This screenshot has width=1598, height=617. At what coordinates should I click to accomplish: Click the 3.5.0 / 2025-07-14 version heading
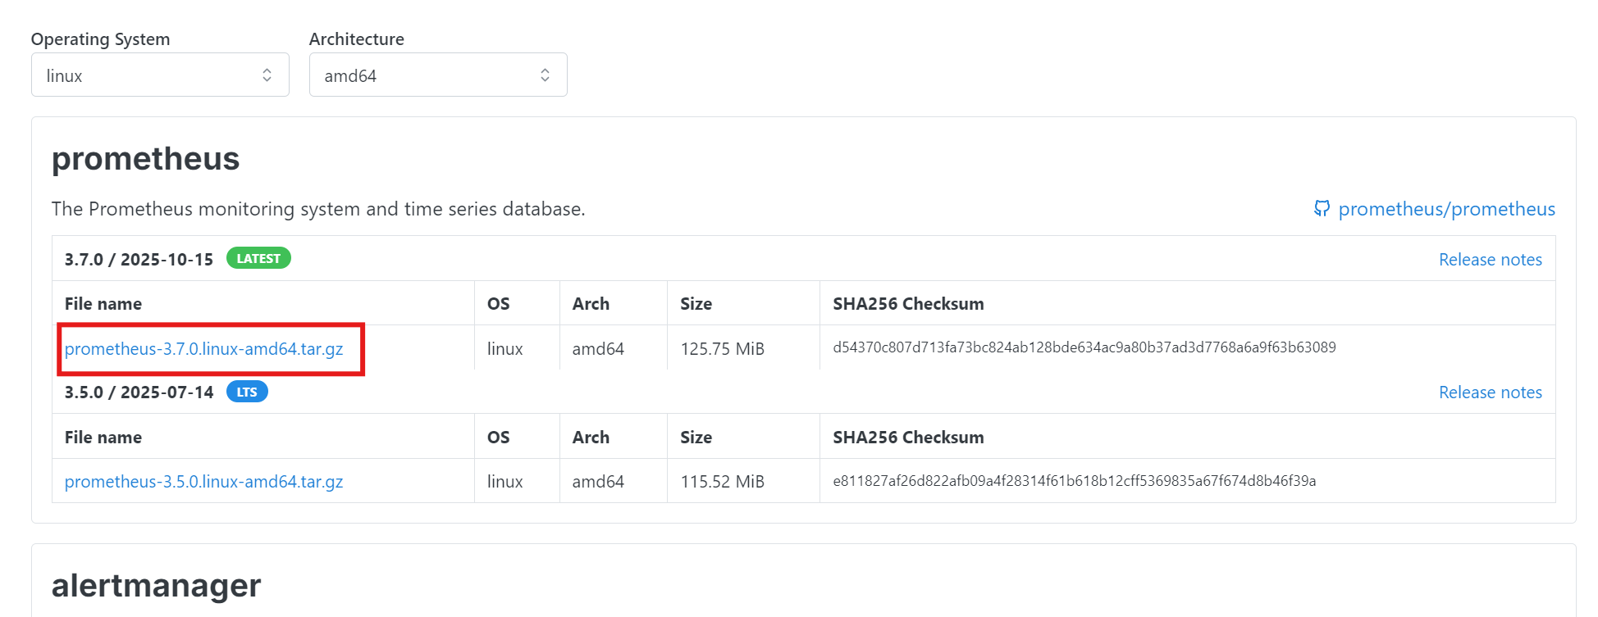(x=139, y=392)
